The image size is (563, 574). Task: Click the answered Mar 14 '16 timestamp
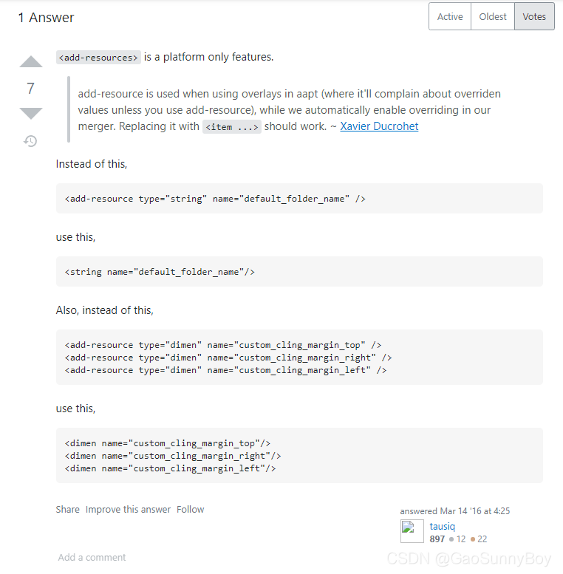tap(454, 510)
